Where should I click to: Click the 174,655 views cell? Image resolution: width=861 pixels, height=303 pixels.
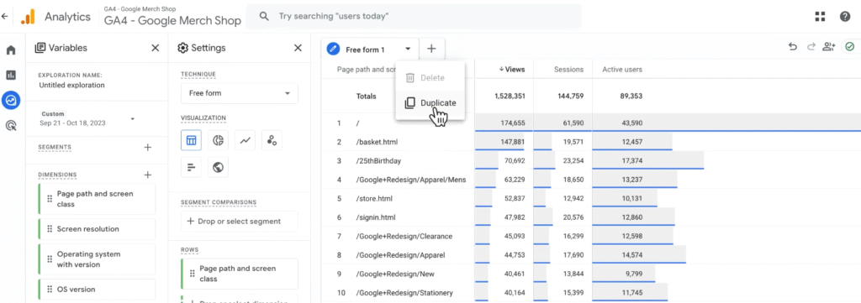(513, 123)
